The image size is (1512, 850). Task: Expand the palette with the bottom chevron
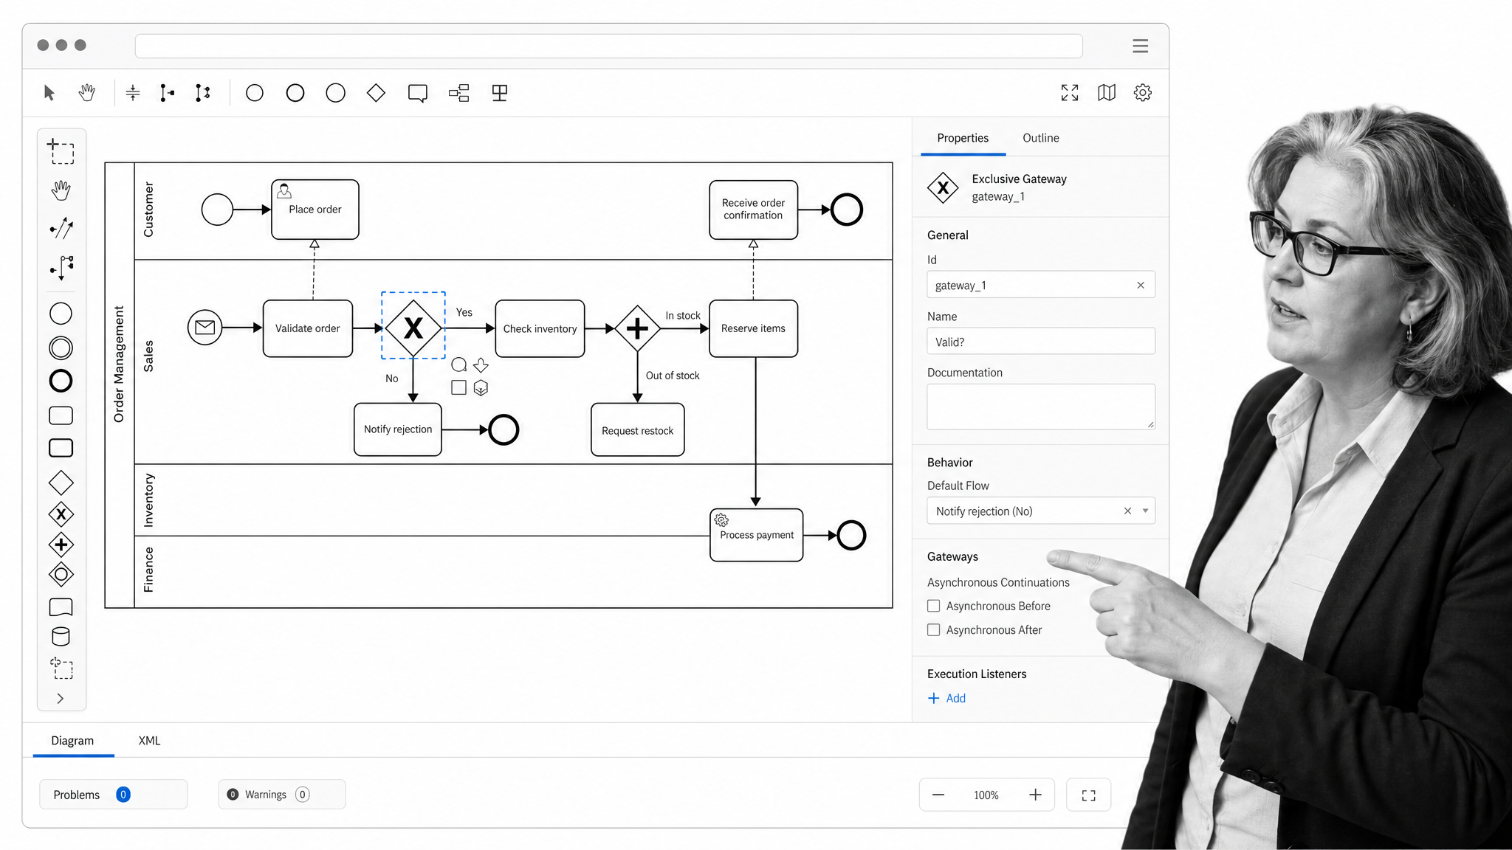[61, 698]
